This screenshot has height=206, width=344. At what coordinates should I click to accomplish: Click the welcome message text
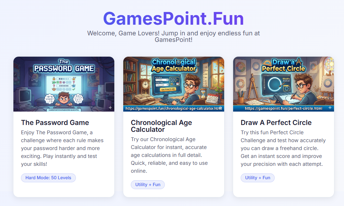173,36
